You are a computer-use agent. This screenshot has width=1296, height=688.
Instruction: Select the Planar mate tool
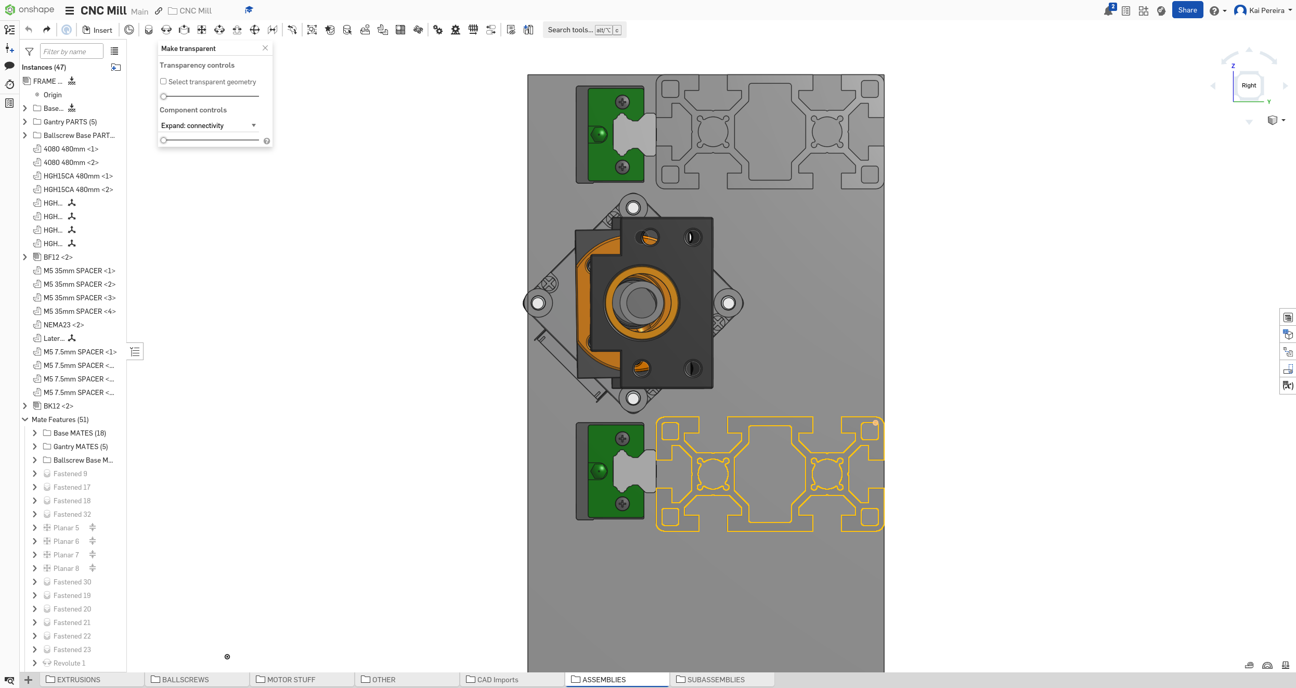click(202, 30)
